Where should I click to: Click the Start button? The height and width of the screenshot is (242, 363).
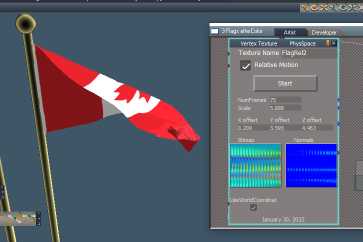point(285,83)
